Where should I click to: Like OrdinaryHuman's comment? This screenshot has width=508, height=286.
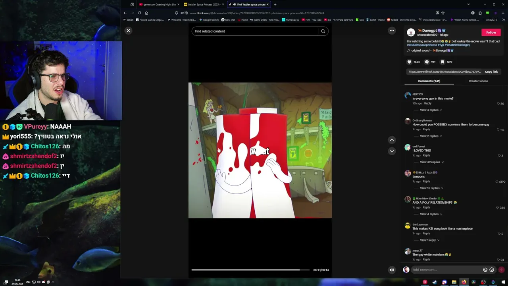[498, 129]
